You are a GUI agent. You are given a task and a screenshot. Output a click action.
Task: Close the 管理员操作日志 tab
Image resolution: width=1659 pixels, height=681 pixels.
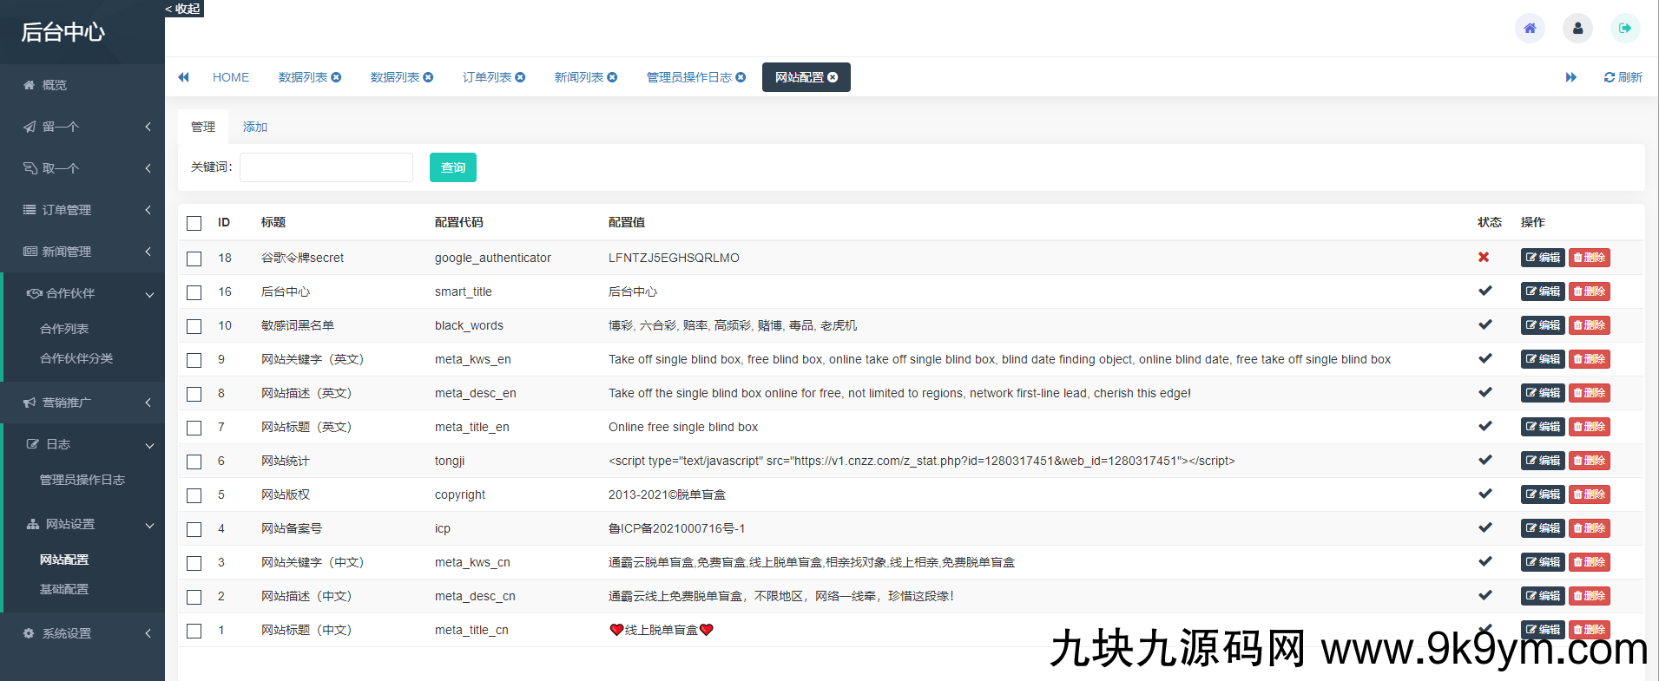(741, 77)
